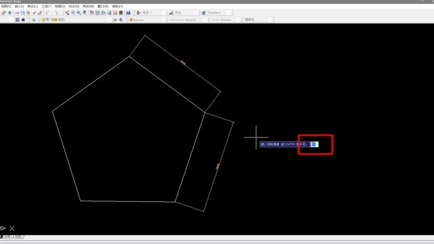Toggle the current layer on/off lightbulb
The height and width of the screenshot is (244, 434).
click(x=39, y=20)
